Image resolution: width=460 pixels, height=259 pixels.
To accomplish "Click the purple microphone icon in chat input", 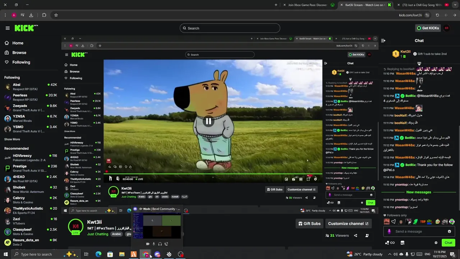I will click(x=389, y=231).
